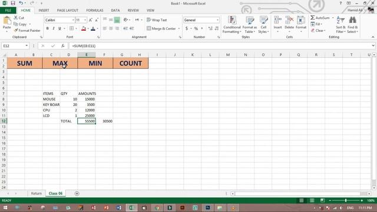Click the Copy icon
The height and width of the screenshot is (212, 377).
tap(16, 24)
